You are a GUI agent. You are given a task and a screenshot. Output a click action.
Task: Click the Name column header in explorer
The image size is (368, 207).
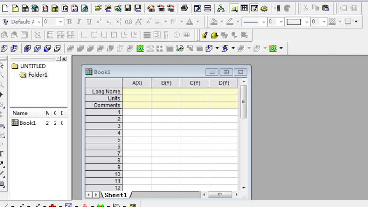pyautogui.click(x=20, y=113)
